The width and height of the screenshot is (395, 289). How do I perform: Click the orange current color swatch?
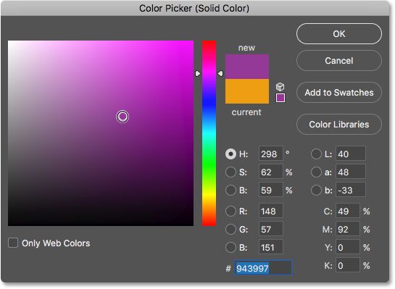tap(247, 91)
